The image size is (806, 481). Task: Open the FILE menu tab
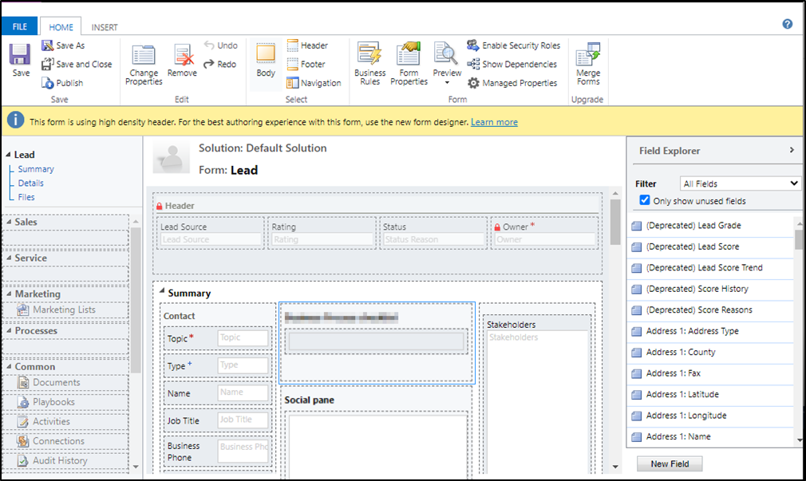[x=19, y=27]
